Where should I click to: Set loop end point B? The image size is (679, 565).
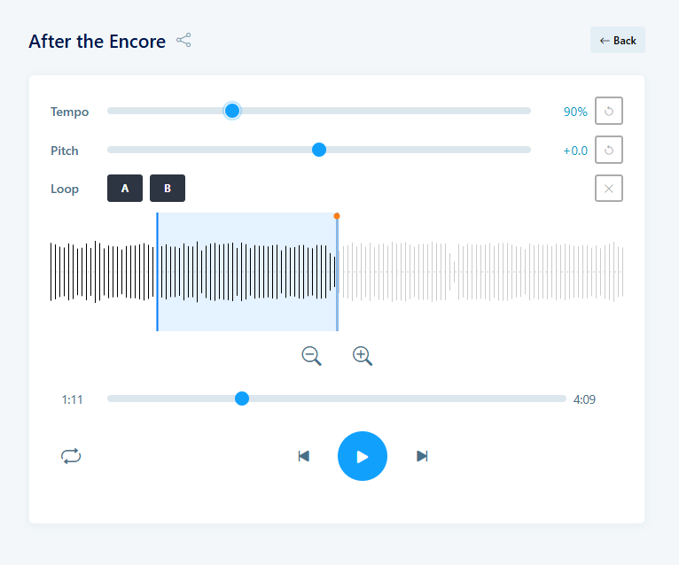click(x=168, y=189)
